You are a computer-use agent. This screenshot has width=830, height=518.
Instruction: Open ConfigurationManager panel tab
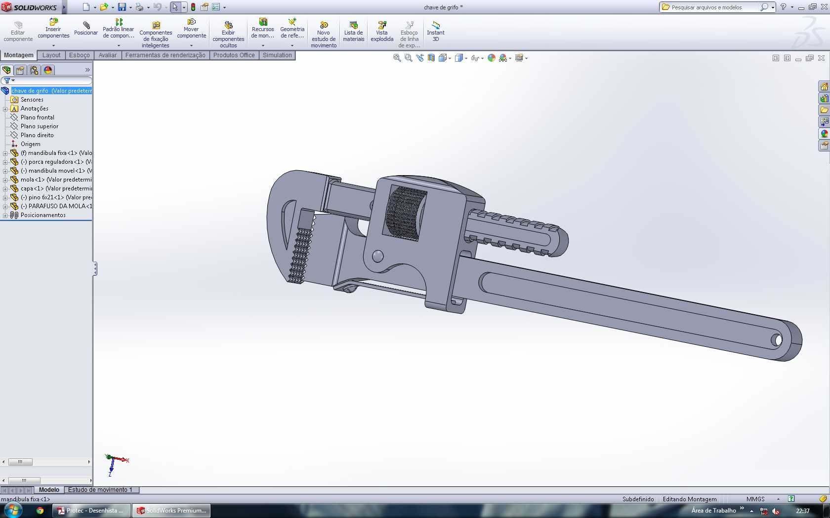coord(34,70)
